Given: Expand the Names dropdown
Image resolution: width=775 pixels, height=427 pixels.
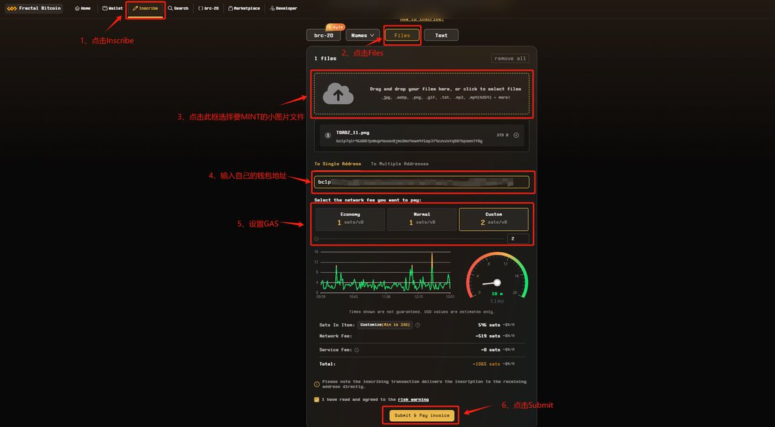Looking at the screenshot, I should pos(364,35).
